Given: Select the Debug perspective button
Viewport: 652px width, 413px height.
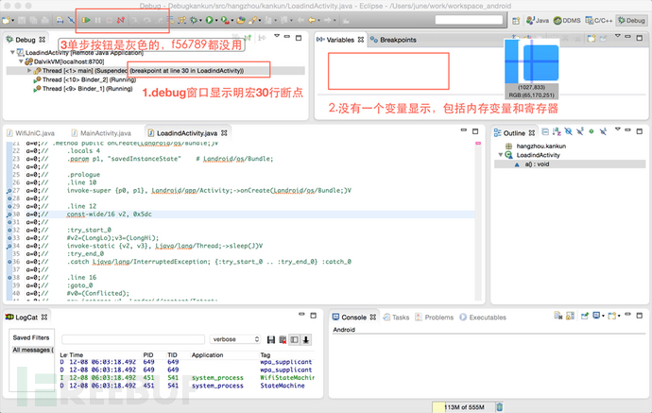Looking at the screenshot, I should (x=630, y=19).
